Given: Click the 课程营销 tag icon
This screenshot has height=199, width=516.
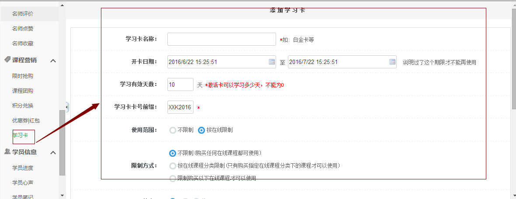Looking at the screenshot, I should tap(7, 60).
